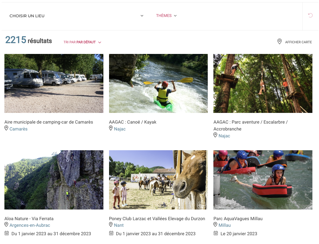Click the calendar icon under Aloa Nature listing
This screenshot has height=244, width=319.
(7, 233)
